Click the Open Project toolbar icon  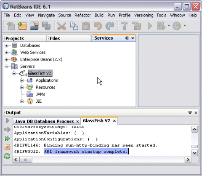tap(34, 26)
